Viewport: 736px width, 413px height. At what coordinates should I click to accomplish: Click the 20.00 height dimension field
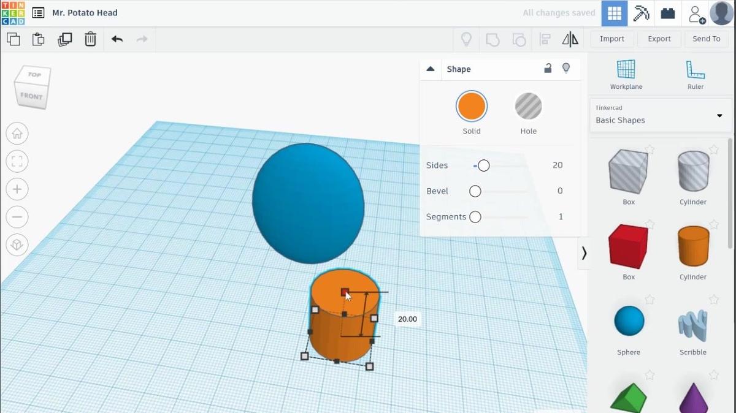click(x=407, y=319)
